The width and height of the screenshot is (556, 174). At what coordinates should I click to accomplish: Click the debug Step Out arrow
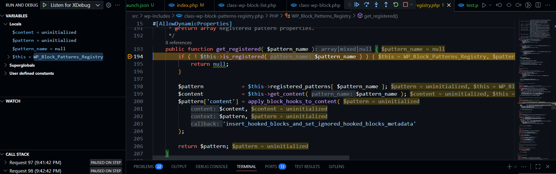click(386, 4)
